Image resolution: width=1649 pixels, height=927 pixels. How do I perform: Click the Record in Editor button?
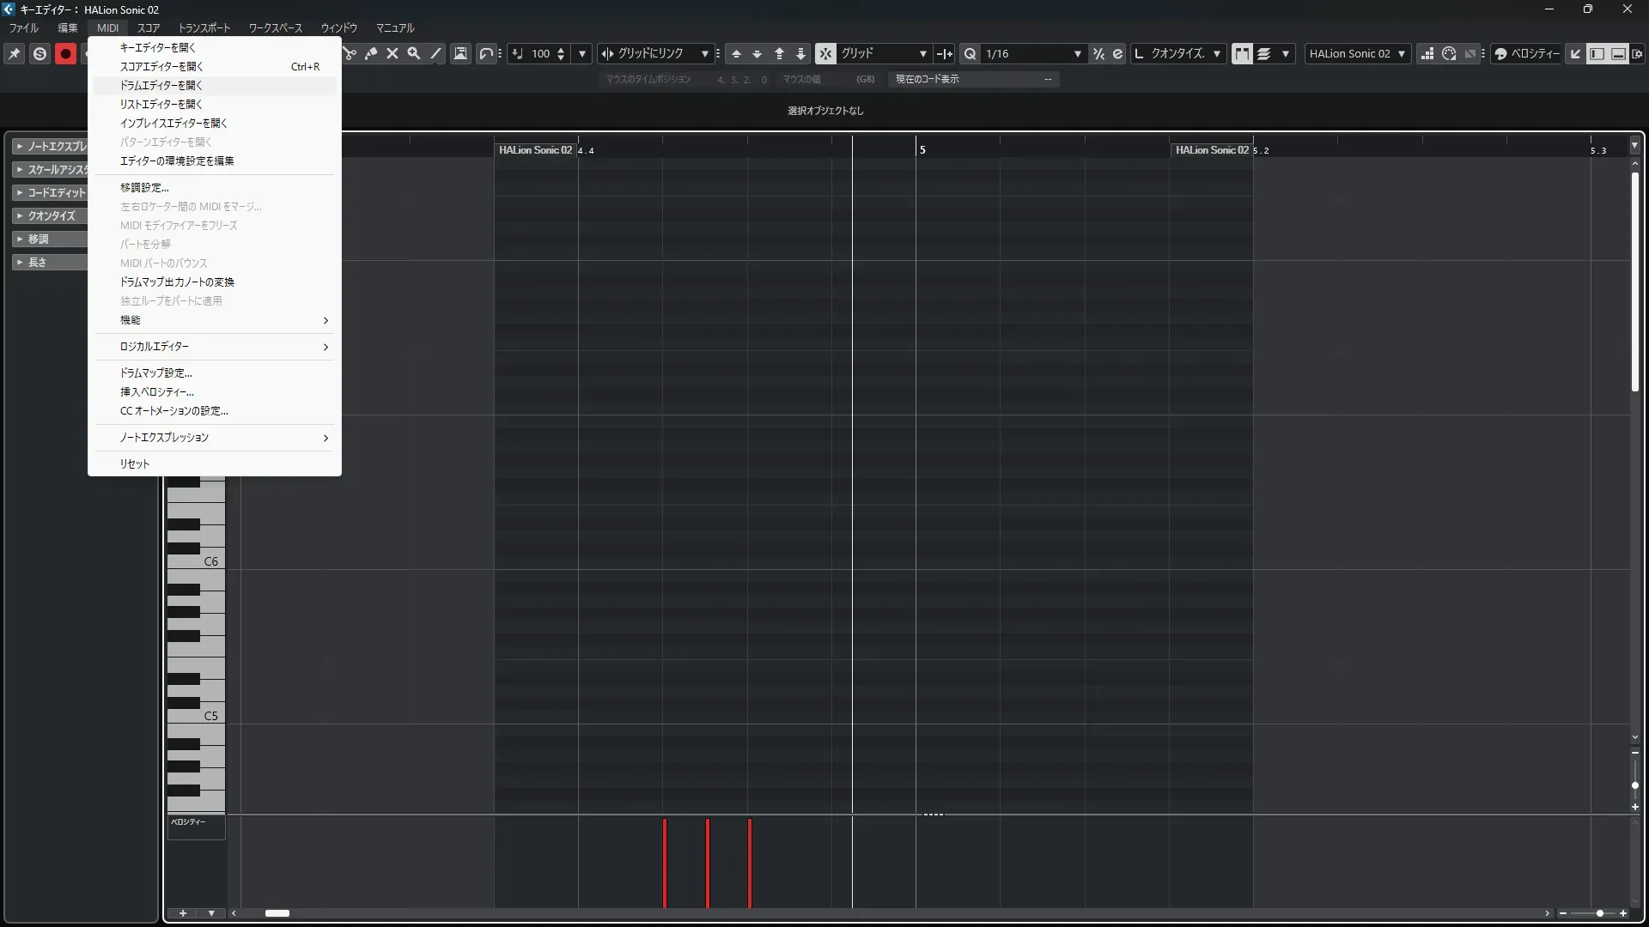coord(65,53)
